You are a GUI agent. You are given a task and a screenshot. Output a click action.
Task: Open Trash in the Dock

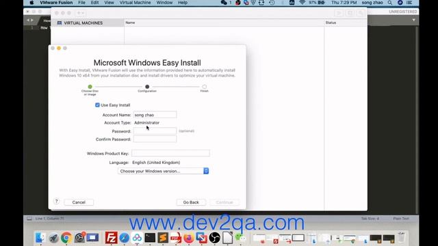coord(402,237)
